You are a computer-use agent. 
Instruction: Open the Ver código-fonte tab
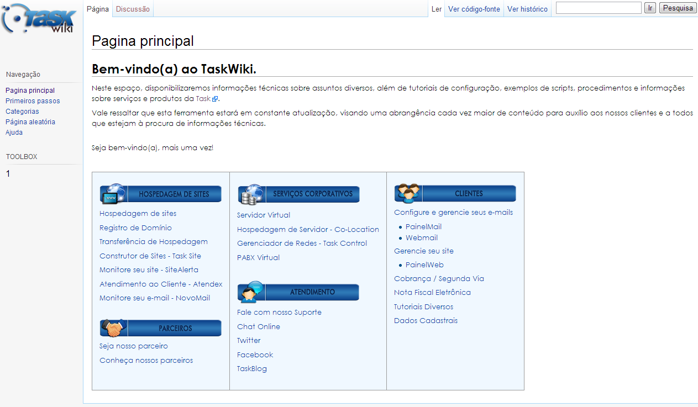click(x=474, y=9)
